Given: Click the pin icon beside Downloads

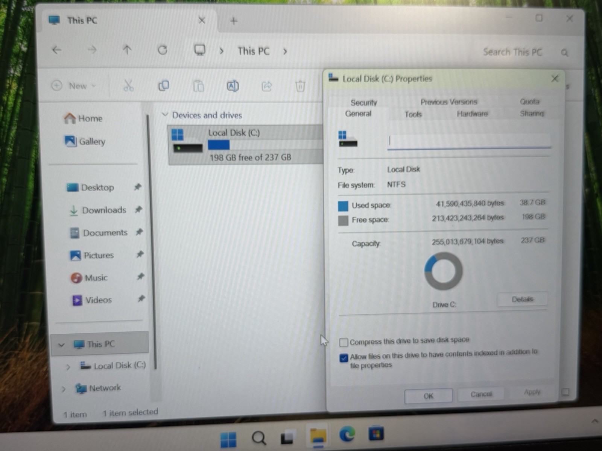Looking at the screenshot, I should [138, 209].
